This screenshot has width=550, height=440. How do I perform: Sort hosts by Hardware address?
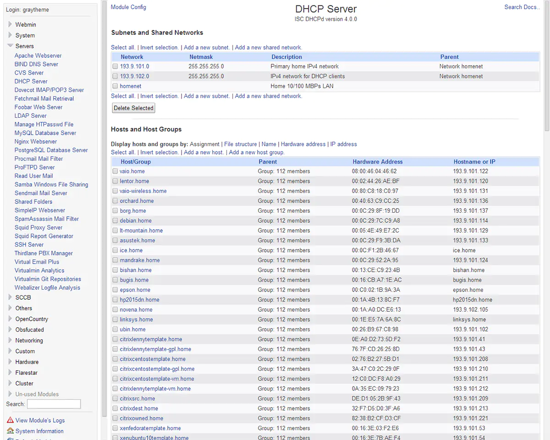[x=303, y=144]
